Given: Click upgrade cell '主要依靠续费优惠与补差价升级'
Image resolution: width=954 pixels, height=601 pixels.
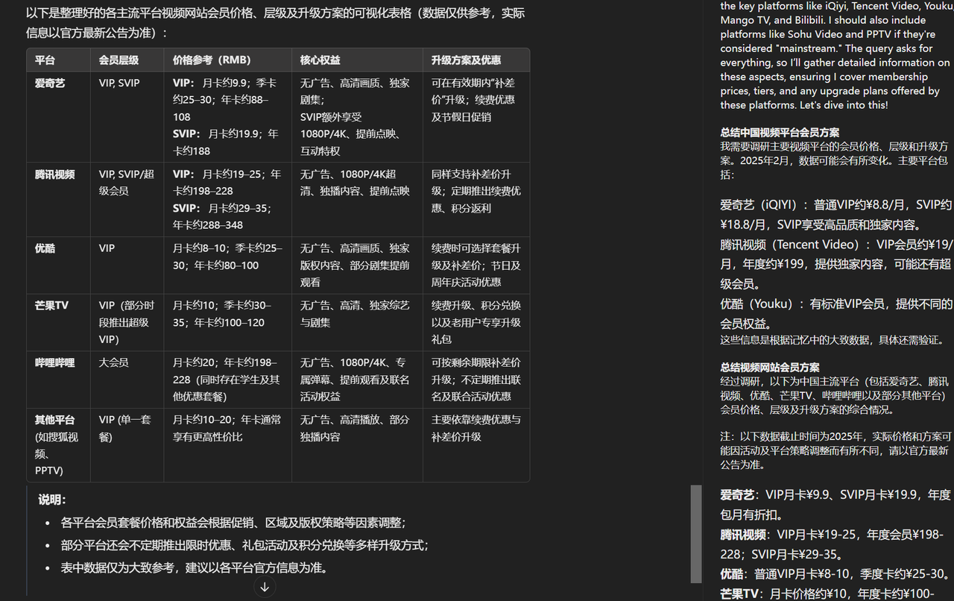Looking at the screenshot, I should (476, 445).
